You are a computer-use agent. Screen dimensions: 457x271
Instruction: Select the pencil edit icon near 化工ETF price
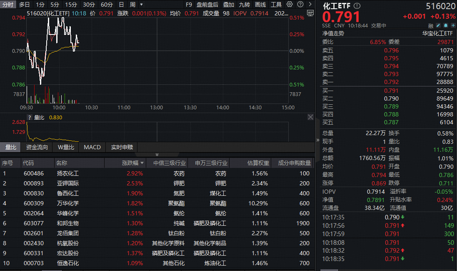click(x=438, y=26)
